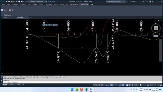
Task: Close the Drawing1* file tab
Action: coord(27,18)
